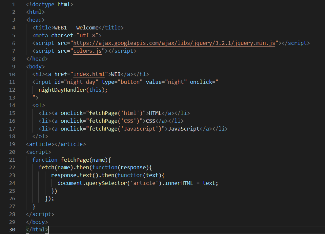This screenshot has height=234, width=325.
Task: Click the opening body tag on line 9
Action: pos(35,67)
